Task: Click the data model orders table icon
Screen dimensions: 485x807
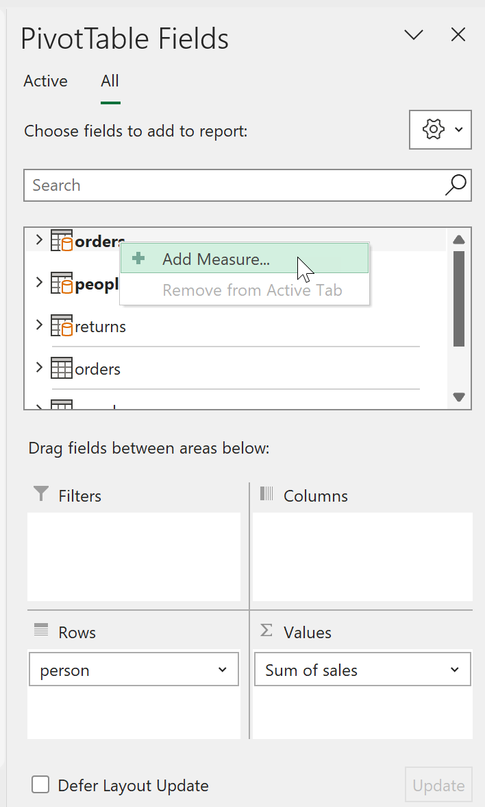Action: coord(62,241)
